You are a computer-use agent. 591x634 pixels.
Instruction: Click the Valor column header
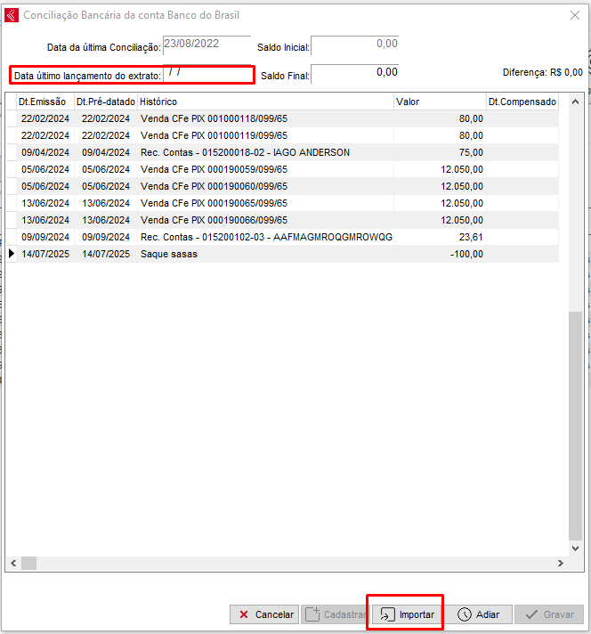439,102
